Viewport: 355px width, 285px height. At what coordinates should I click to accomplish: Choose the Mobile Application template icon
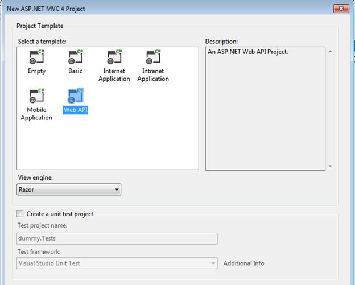[36, 96]
